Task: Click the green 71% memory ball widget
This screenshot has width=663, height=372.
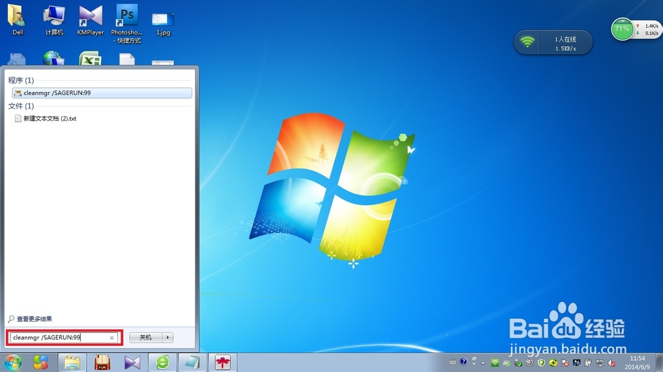Action: pyautogui.click(x=623, y=30)
